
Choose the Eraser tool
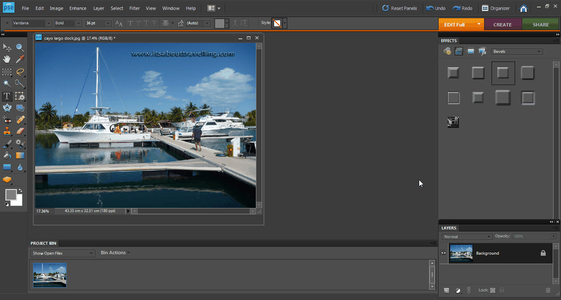tap(20, 132)
